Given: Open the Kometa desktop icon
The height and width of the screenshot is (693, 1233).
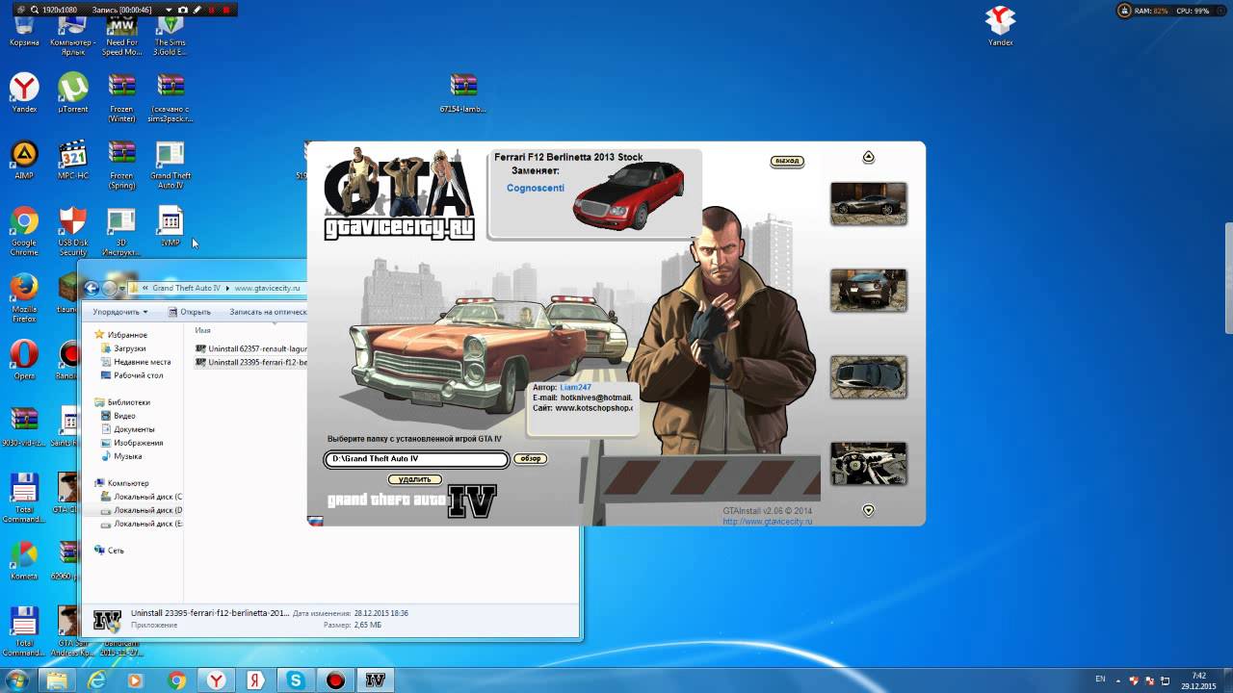Looking at the screenshot, I should pyautogui.click(x=24, y=560).
